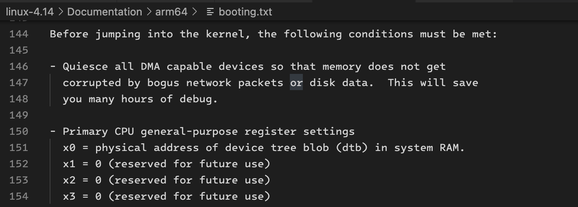Select line number 150 in gutter

point(19,132)
